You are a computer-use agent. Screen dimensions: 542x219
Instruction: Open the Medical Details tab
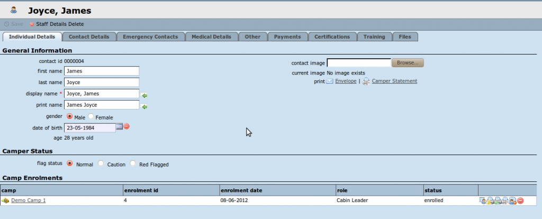(x=211, y=36)
